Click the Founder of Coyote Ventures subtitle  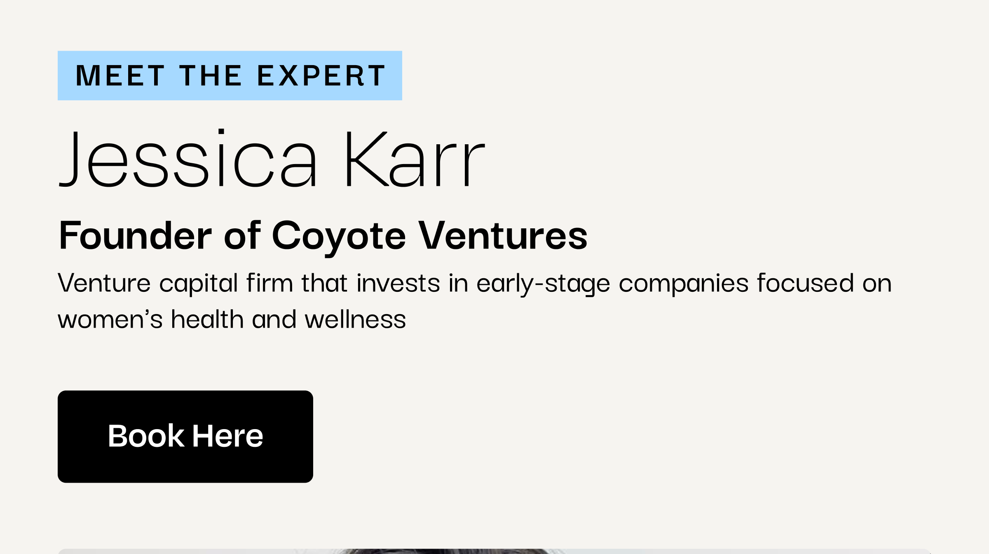coord(323,236)
